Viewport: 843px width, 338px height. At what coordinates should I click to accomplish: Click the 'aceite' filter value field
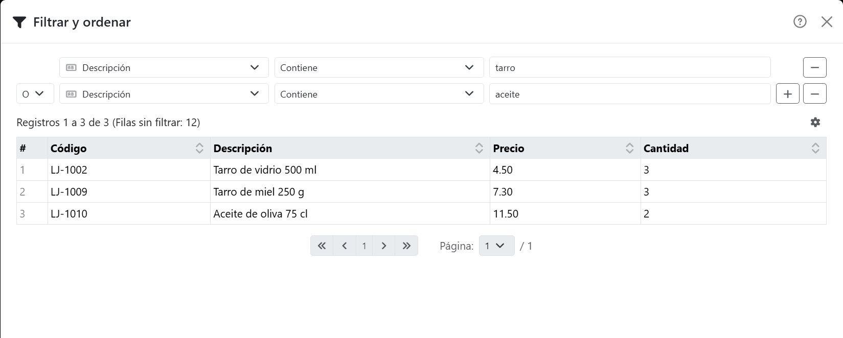630,94
